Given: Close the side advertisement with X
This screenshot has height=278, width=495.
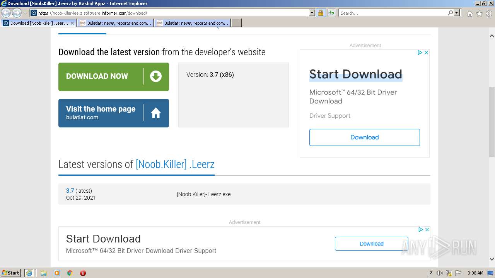Looking at the screenshot, I should click(x=427, y=53).
